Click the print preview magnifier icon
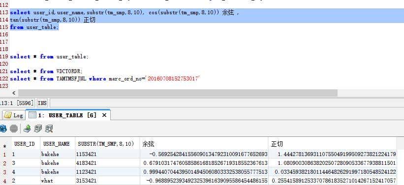The width and height of the screenshot is (404, 185). point(49,129)
